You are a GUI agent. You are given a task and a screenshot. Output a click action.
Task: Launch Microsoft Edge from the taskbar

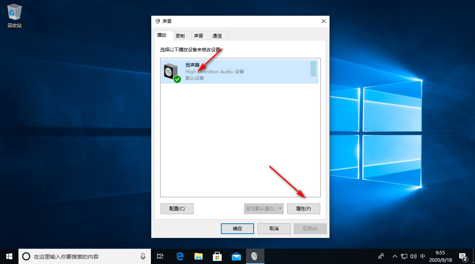[x=180, y=256]
